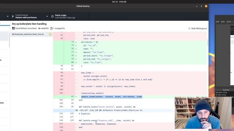The width and height of the screenshot is (234, 131).
Task: Click the '1 changed file' label
Action: pyautogui.click(x=59, y=28)
